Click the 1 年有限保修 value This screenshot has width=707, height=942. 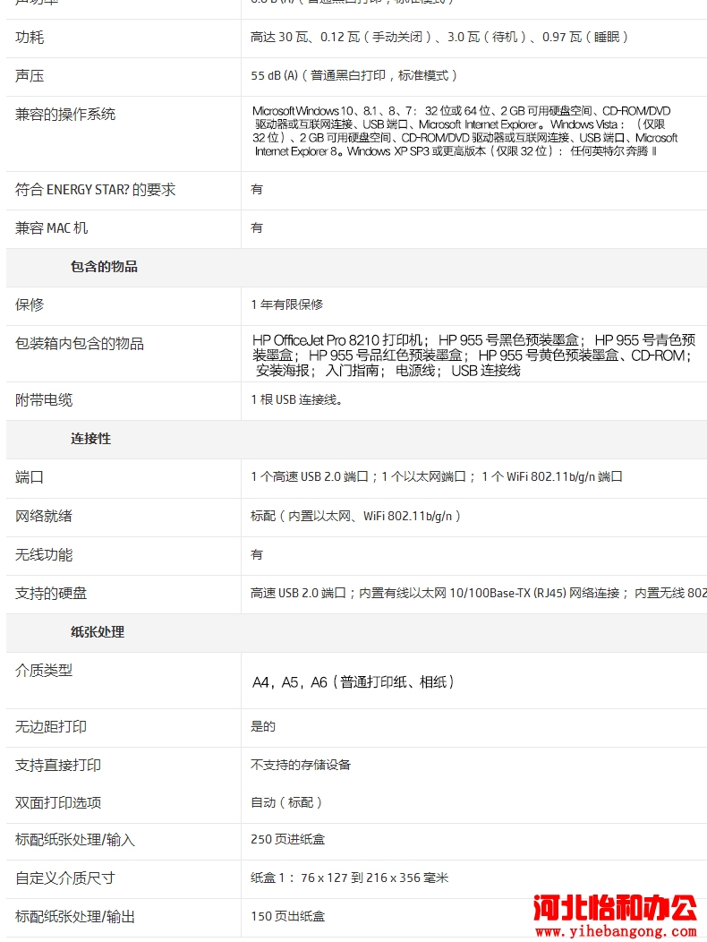click(287, 304)
